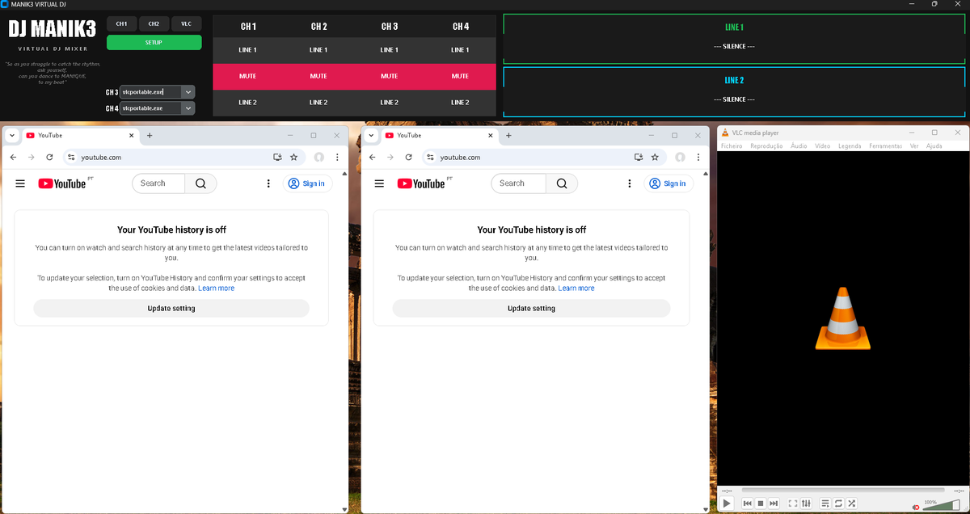Open Learn more link in right browser
The image size is (970, 514).
pos(576,288)
